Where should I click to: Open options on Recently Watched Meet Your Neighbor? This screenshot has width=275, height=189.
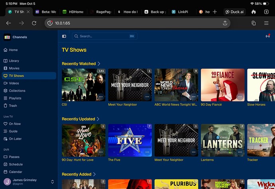coord(147,97)
